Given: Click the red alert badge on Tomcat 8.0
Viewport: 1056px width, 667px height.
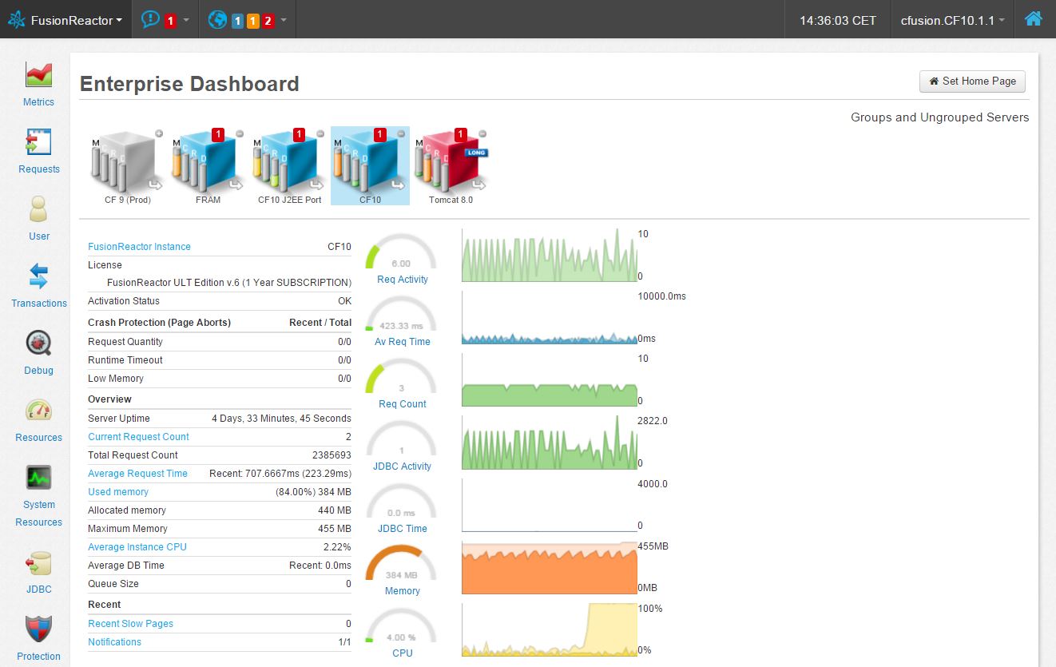Looking at the screenshot, I should pos(461,135).
